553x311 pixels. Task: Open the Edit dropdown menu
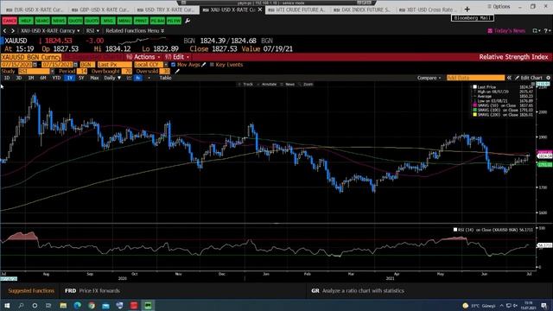point(177,57)
